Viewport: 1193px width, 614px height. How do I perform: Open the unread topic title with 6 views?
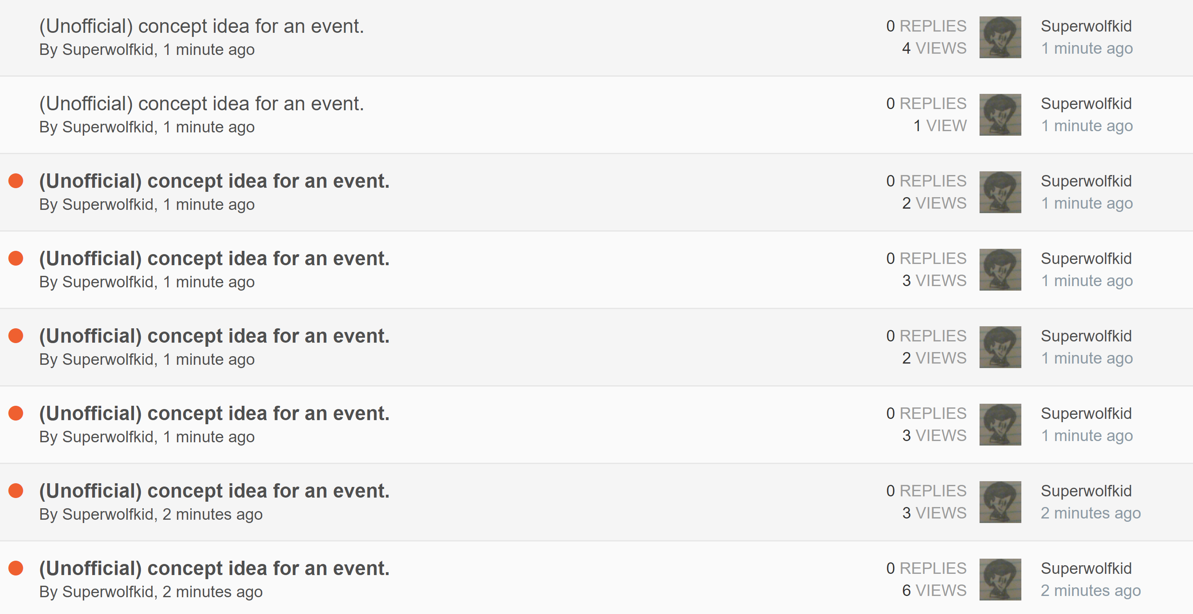point(214,569)
